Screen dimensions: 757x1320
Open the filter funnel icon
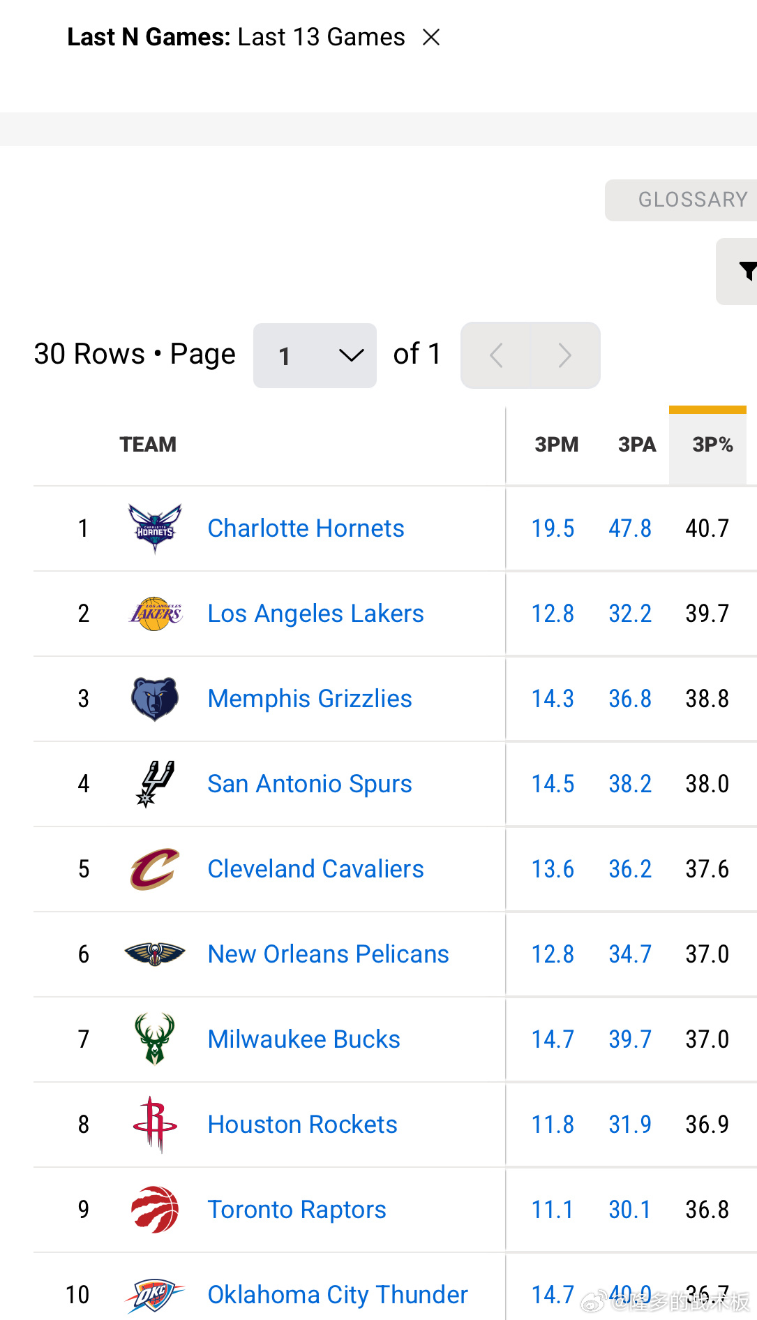[x=747, y=271]
